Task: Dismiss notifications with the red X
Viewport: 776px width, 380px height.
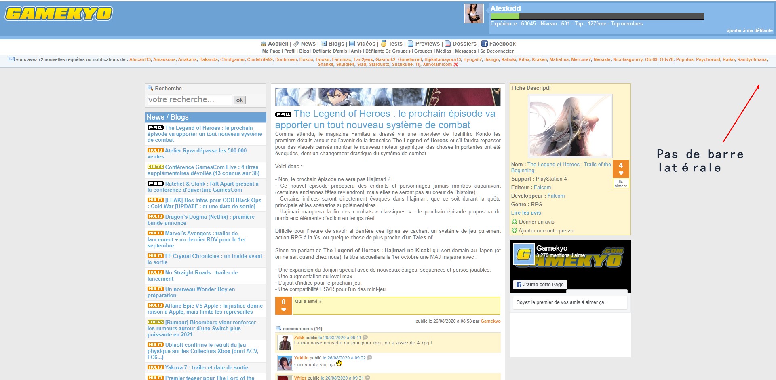Action: pyautogui.click(x=456, y=65)
